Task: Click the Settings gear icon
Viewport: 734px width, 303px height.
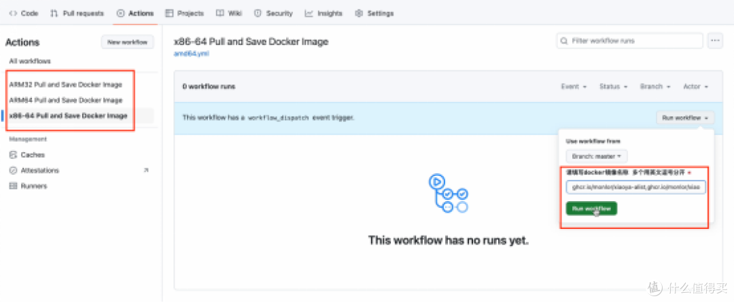Action: (359, 14)
